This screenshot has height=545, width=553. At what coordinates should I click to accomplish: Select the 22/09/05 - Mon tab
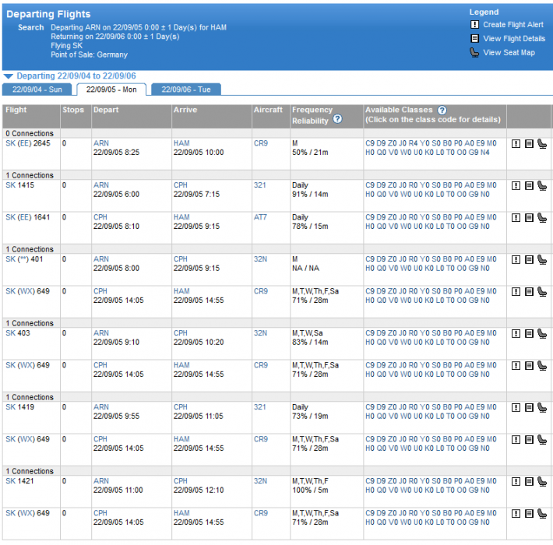coord(111,90)
